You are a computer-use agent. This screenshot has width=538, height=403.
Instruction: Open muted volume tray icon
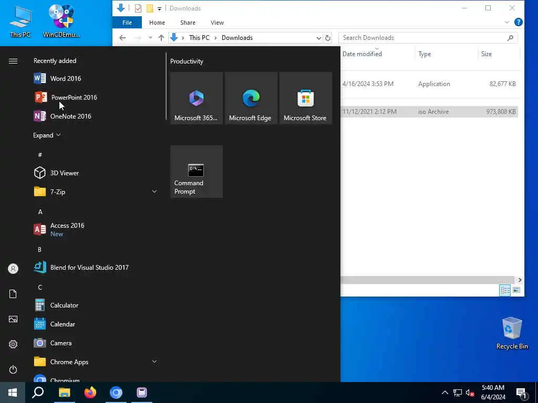click(470, 393)
